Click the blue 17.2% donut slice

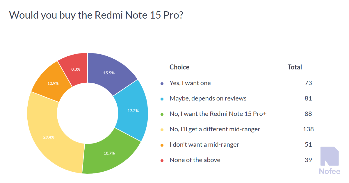tap(133, 111)
